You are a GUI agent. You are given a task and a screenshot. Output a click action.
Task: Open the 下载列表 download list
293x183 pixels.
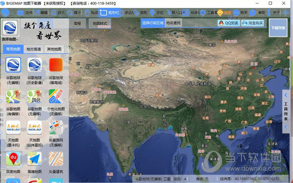(x=278, y=28)
